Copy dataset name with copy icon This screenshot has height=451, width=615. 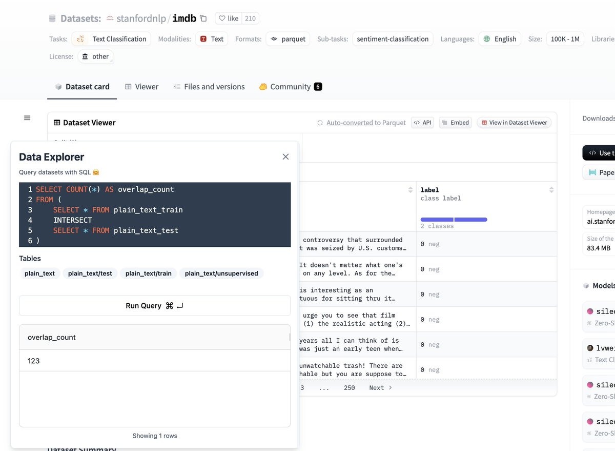coord(203,18)
